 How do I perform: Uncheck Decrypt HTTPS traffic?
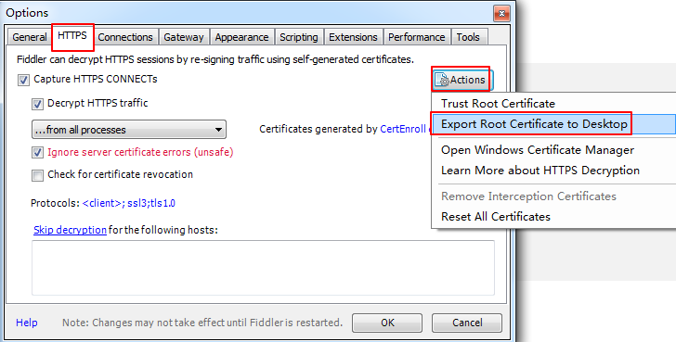[37, 104]
